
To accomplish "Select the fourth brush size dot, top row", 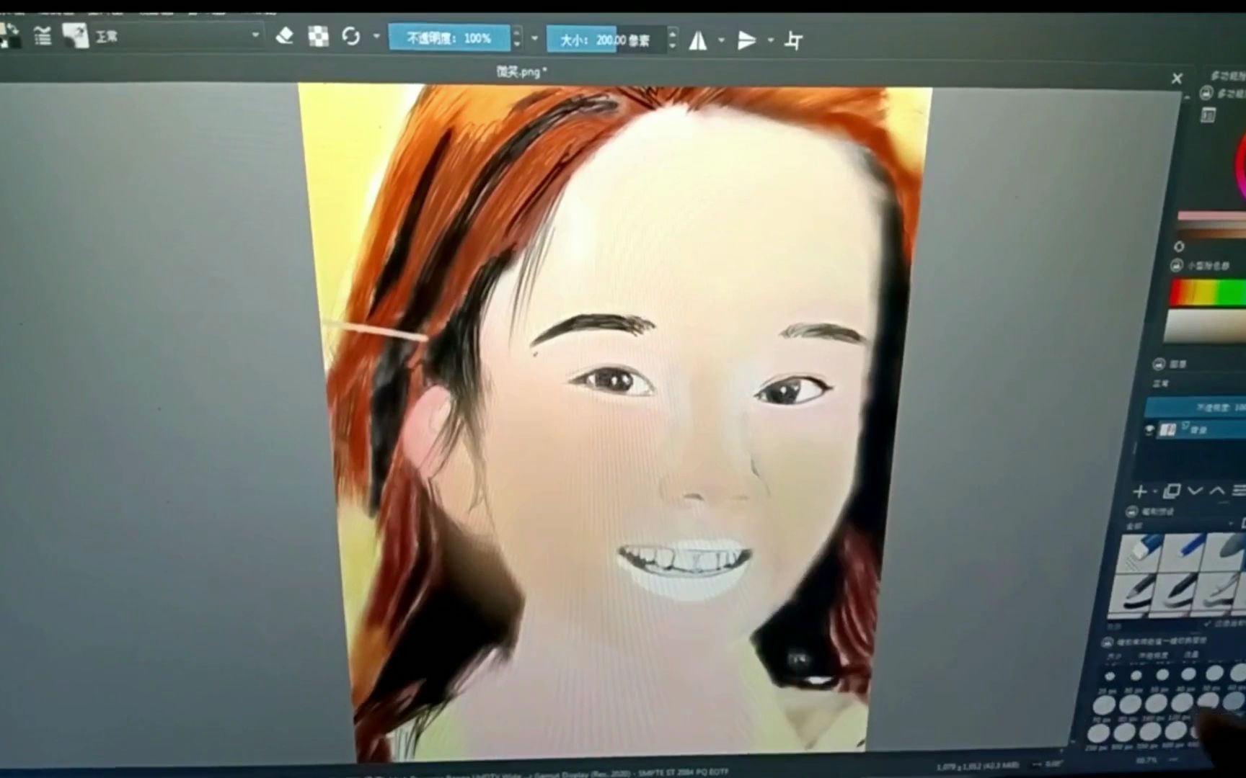I will [1188, 674].
